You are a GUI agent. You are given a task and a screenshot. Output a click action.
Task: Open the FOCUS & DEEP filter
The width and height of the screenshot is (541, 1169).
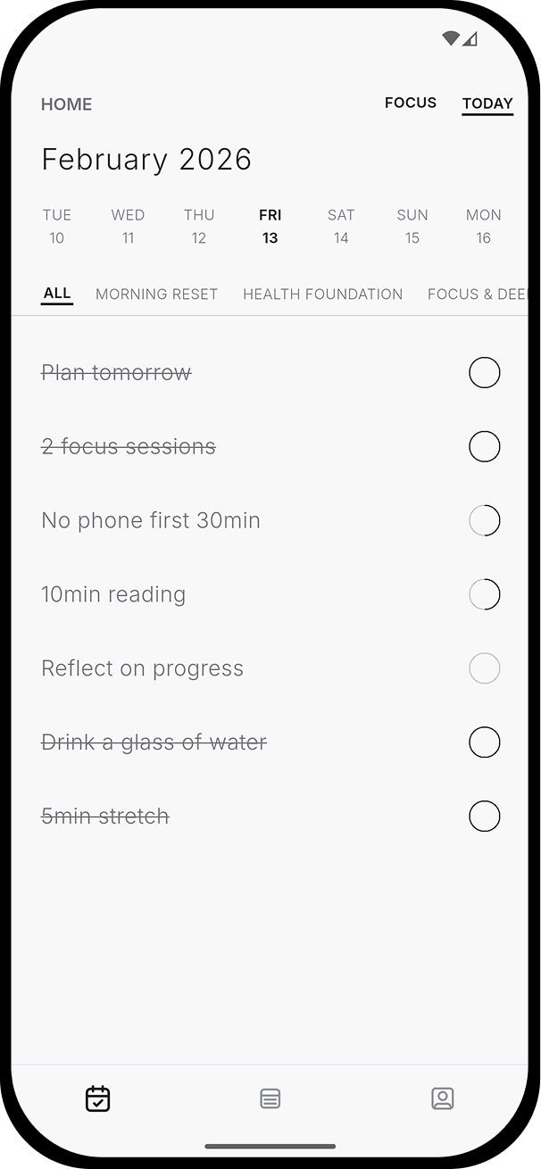click(x=480, y=294)
